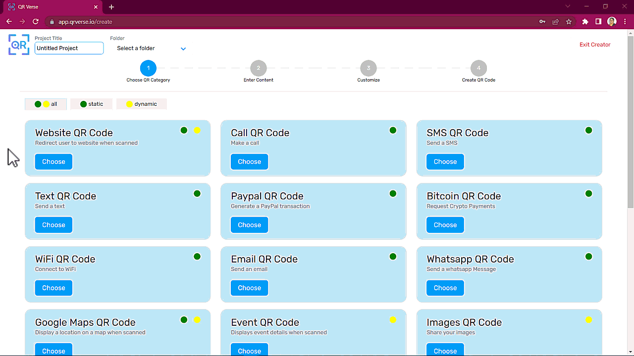Choose the WiFi QR Code
634x356 pixels.
coord(53,288)
